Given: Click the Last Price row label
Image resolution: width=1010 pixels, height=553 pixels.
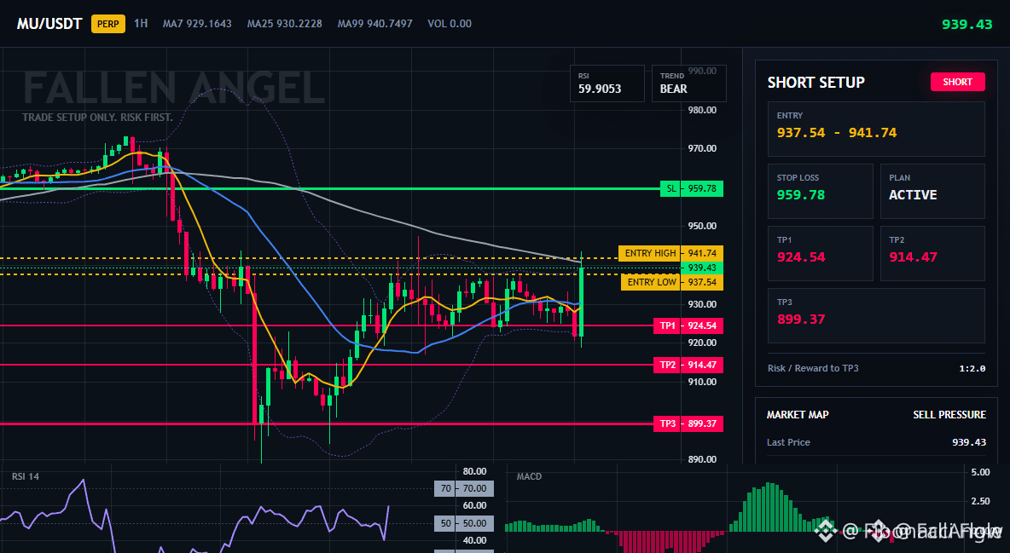Looking at the screenshot, I should [788, 442].
